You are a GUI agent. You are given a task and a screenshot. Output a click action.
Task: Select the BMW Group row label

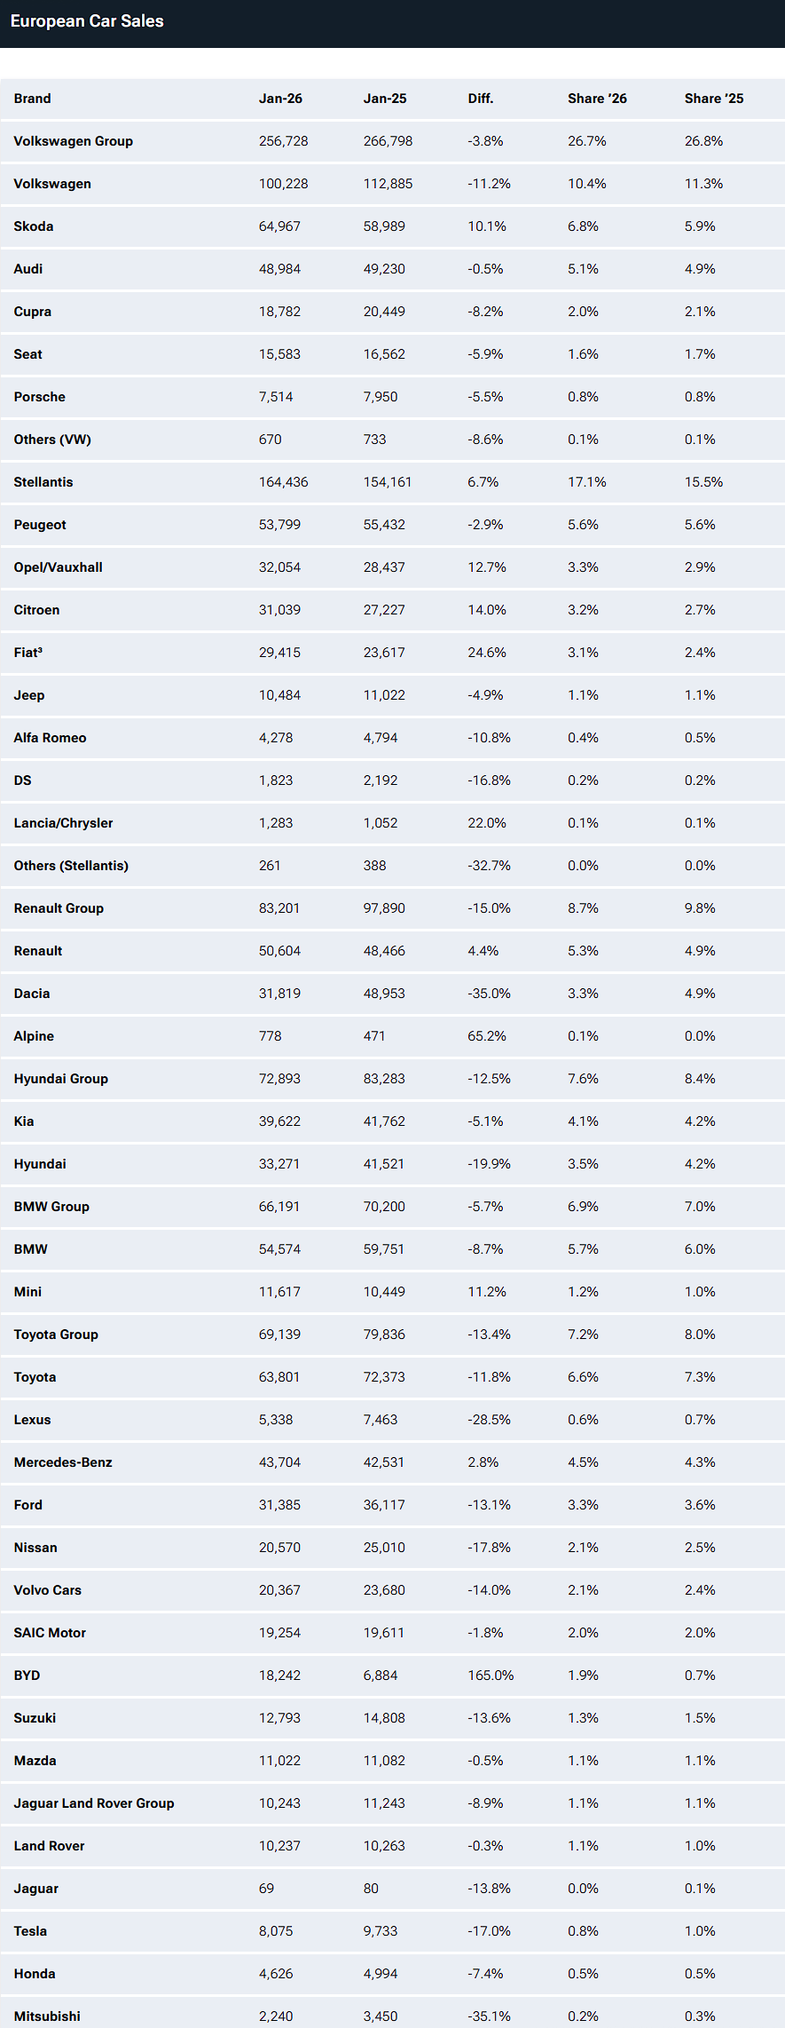[51, 1207]
